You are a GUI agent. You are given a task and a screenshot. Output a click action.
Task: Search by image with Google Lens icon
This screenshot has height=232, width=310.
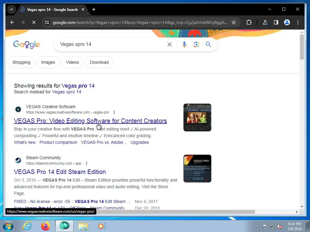196,44
